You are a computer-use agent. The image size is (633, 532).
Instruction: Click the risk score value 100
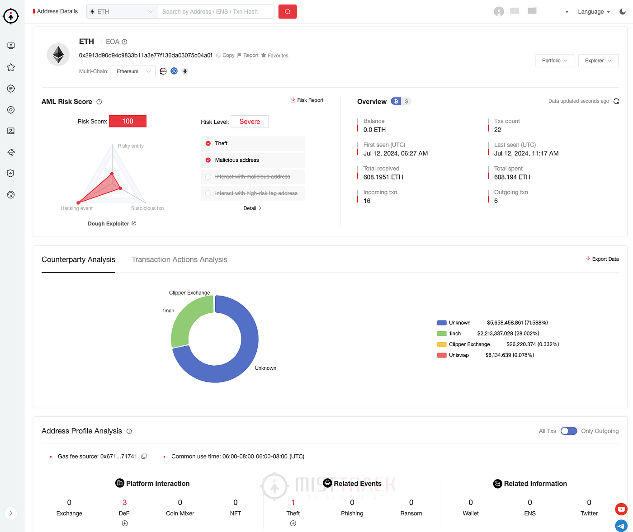pos(128,121)
